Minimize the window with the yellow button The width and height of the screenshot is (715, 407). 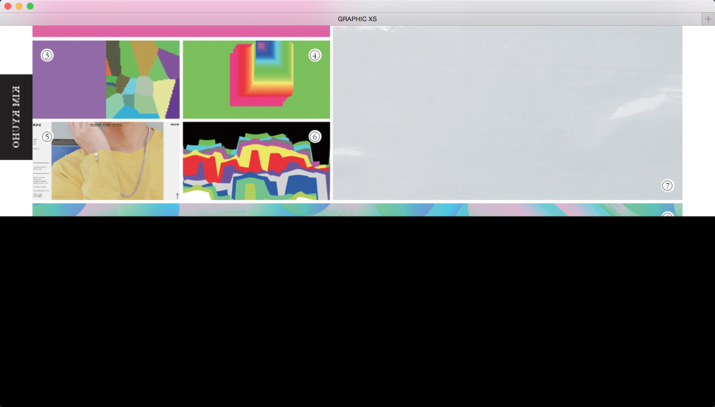(19, 6)
